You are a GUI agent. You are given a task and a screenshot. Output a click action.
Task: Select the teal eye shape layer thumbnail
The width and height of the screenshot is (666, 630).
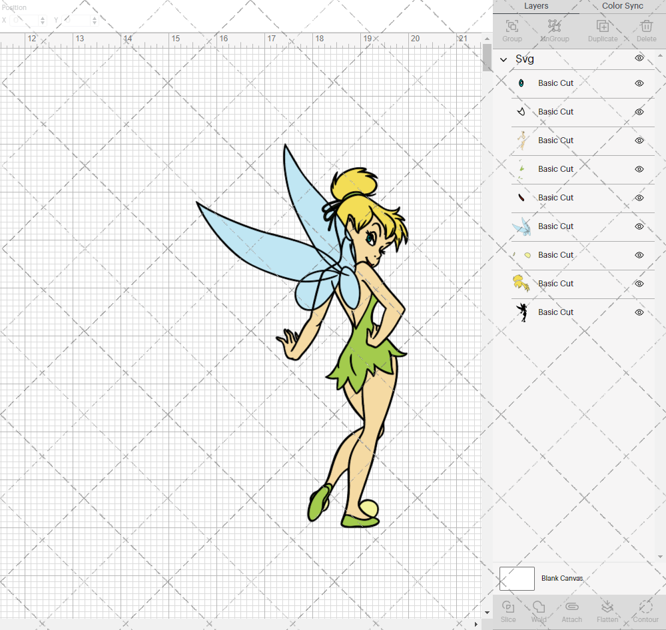521,83
